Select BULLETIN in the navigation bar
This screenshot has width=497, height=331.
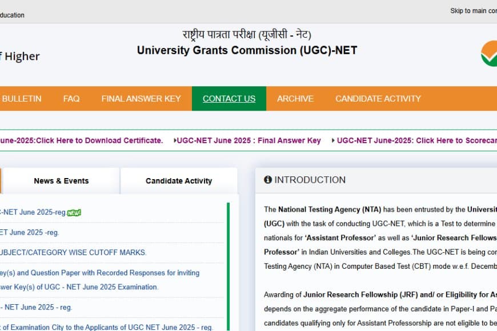click(23, 98)
